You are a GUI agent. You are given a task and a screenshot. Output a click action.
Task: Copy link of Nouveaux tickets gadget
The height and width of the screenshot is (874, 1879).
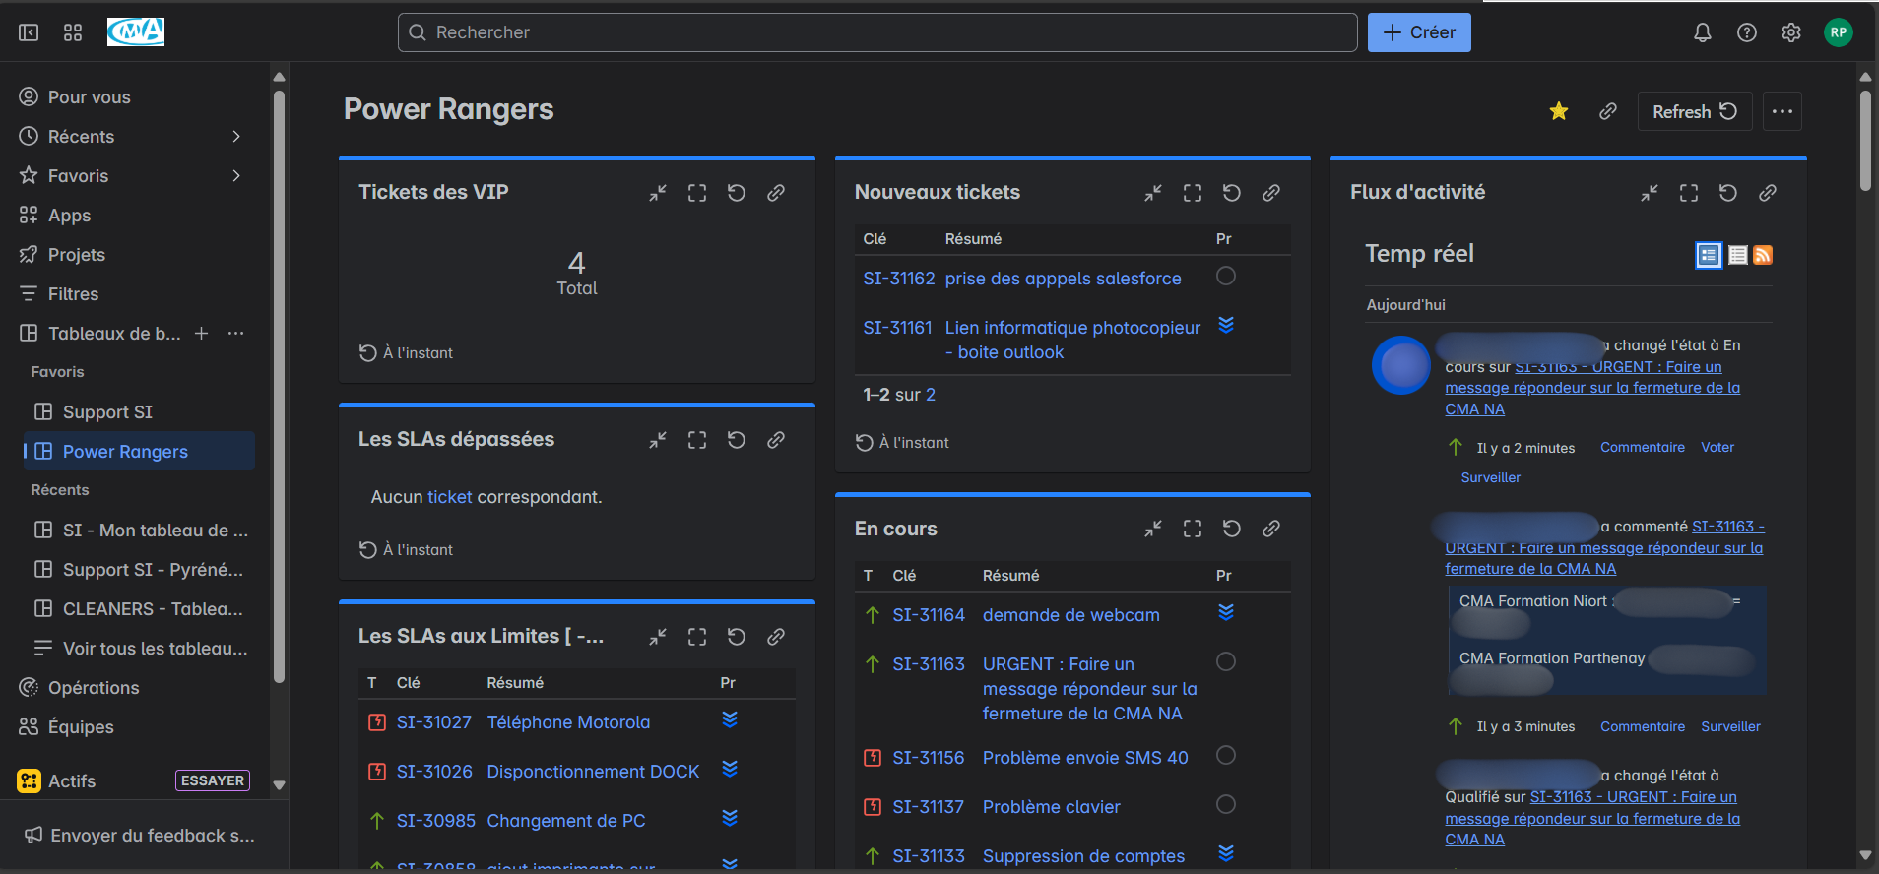point(1271,193)
